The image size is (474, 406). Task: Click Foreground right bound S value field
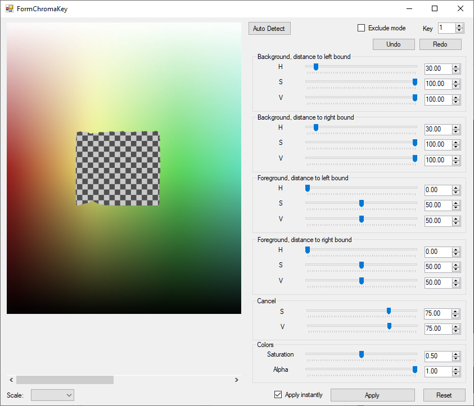coord(439,267)
